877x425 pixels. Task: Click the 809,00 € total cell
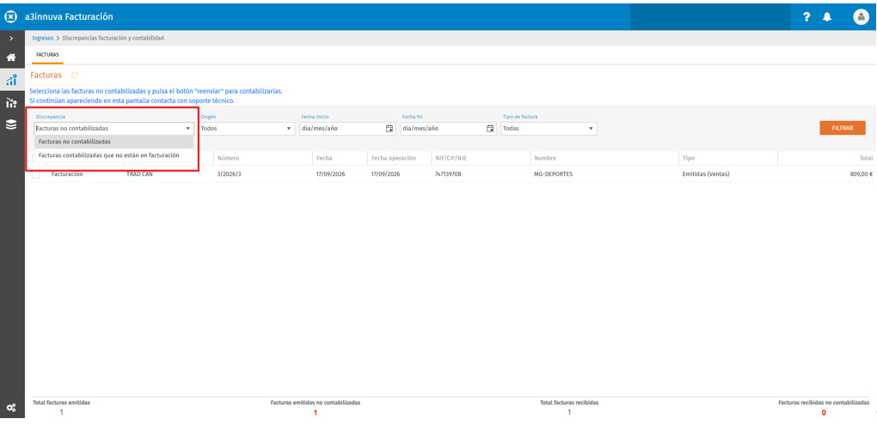(861, 174)
